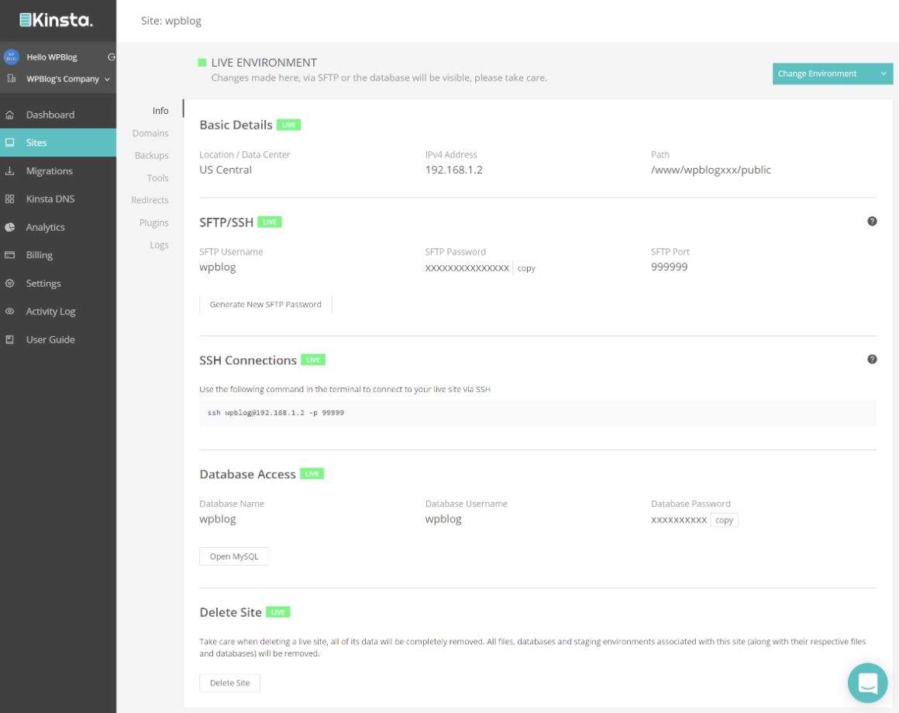Select the Info tab
Viewport: 899px width, 713px height.
coord(160,111)
